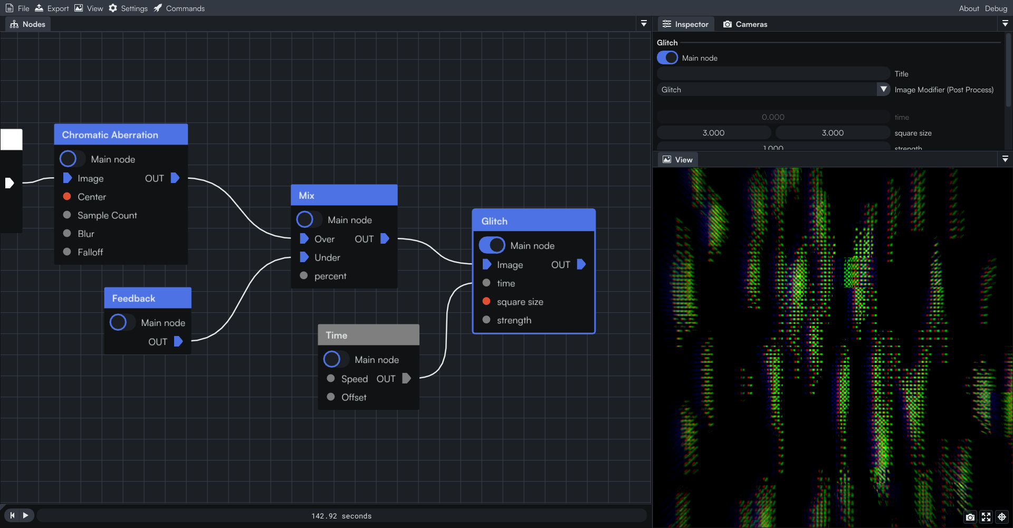
Task: Enable Main node toggle on Mix node
Action: coord(308,219)
